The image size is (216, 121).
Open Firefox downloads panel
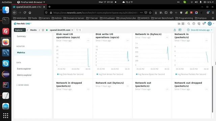pyautogui.click(x=156, y=13)
